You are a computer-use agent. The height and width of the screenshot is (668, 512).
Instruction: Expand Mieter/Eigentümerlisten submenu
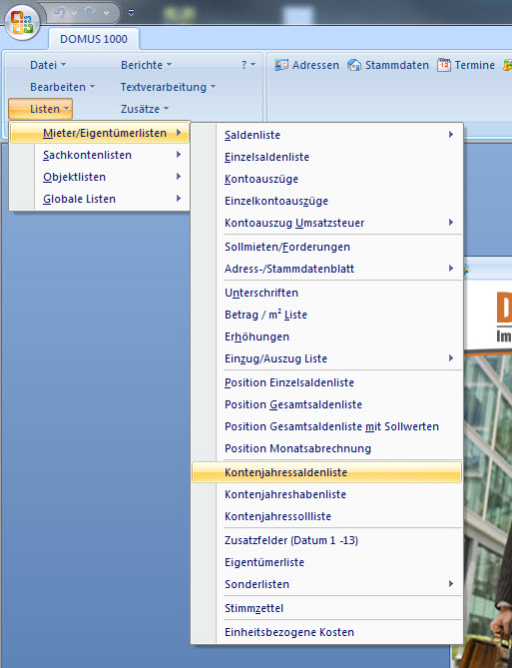99,133
